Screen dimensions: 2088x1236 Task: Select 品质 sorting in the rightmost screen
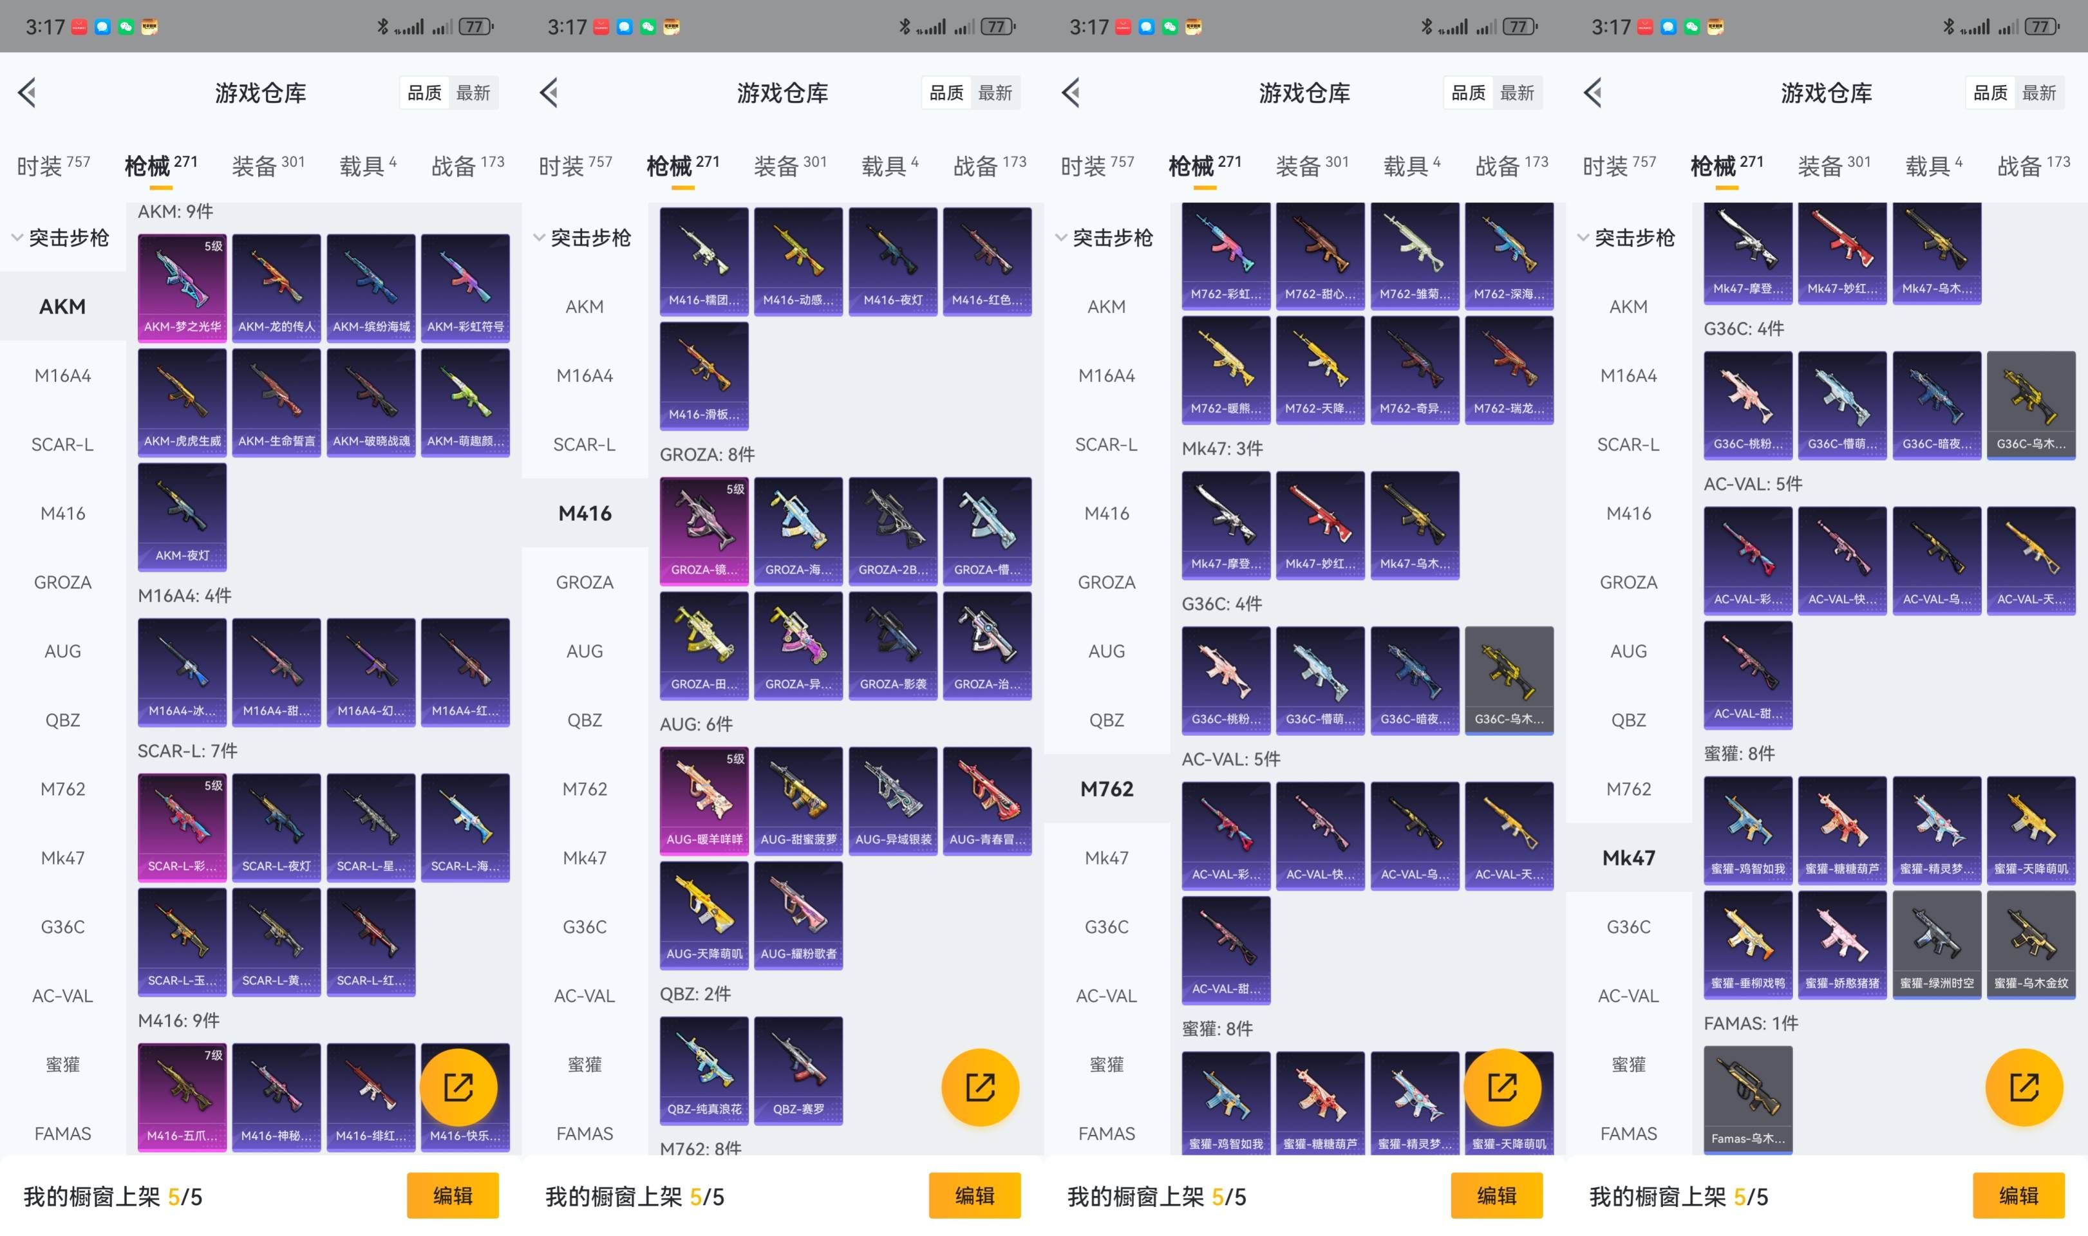(x=1989, y=93)
